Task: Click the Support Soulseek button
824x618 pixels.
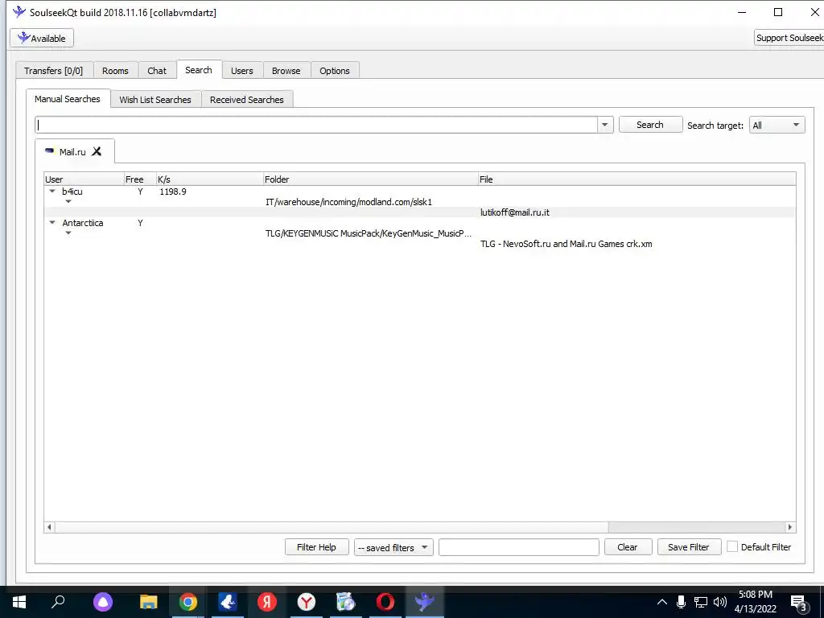Action: pos(789,38)
